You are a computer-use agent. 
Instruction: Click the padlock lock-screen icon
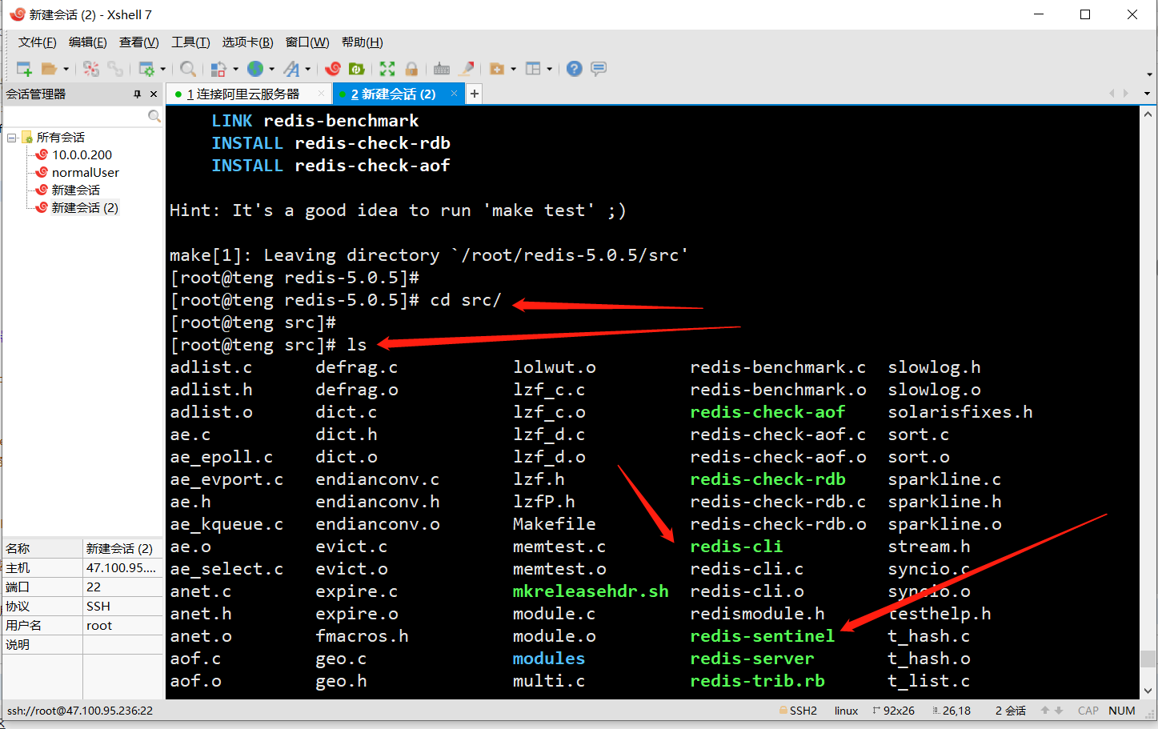point(411,69)
